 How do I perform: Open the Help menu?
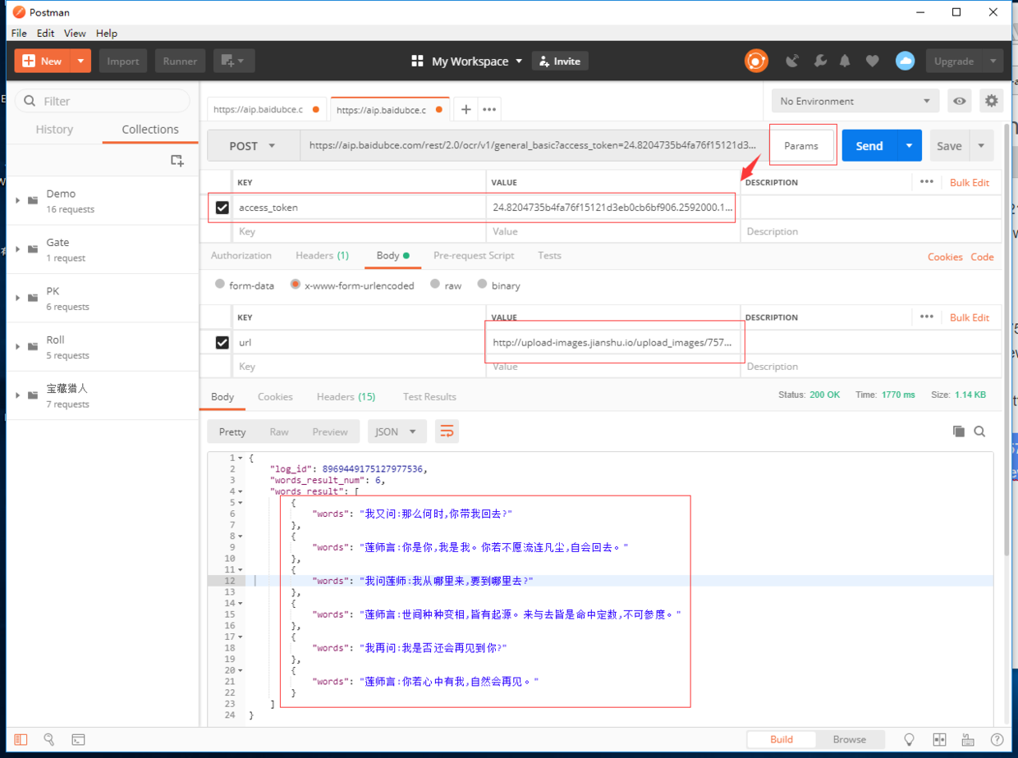[107, 34]
